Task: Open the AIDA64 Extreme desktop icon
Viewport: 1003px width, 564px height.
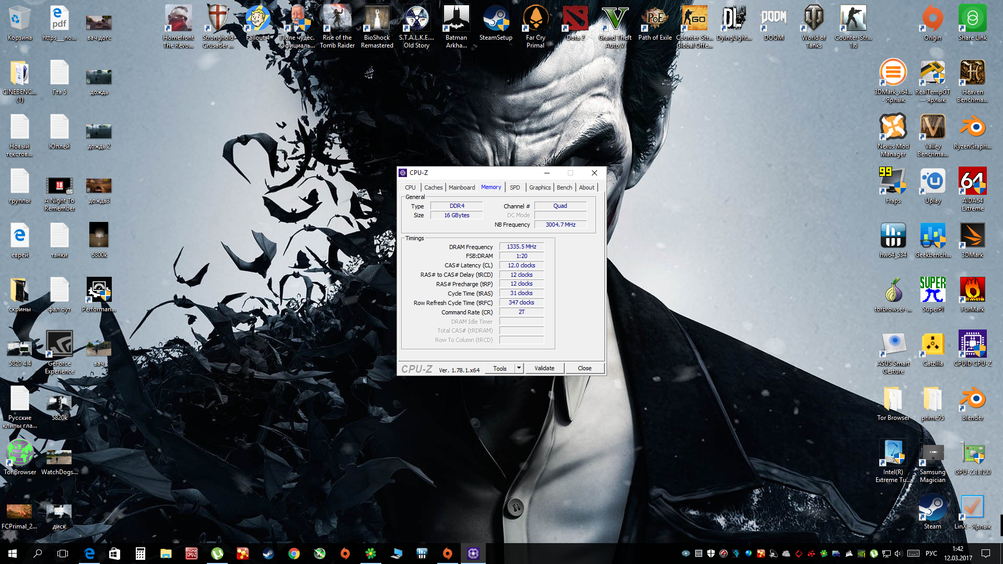Action: pyautogui.click(x=972, y=182)
